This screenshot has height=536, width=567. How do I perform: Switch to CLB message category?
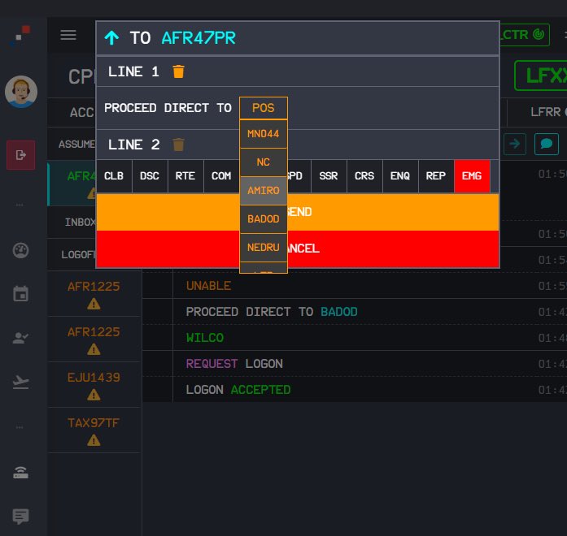coord(114,176)
